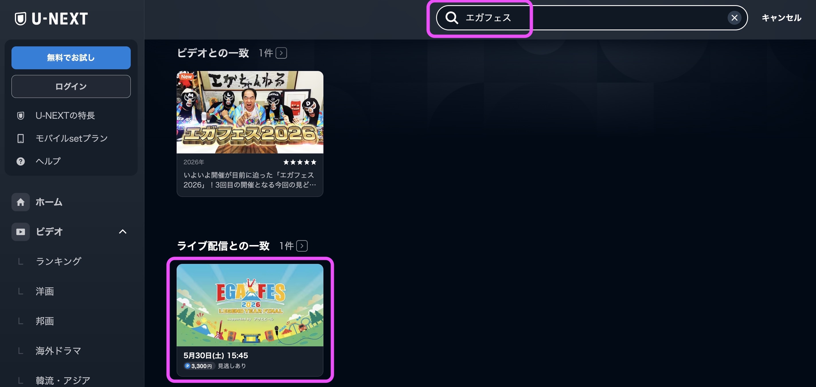Click the search magnifier icon

(452, 18)
